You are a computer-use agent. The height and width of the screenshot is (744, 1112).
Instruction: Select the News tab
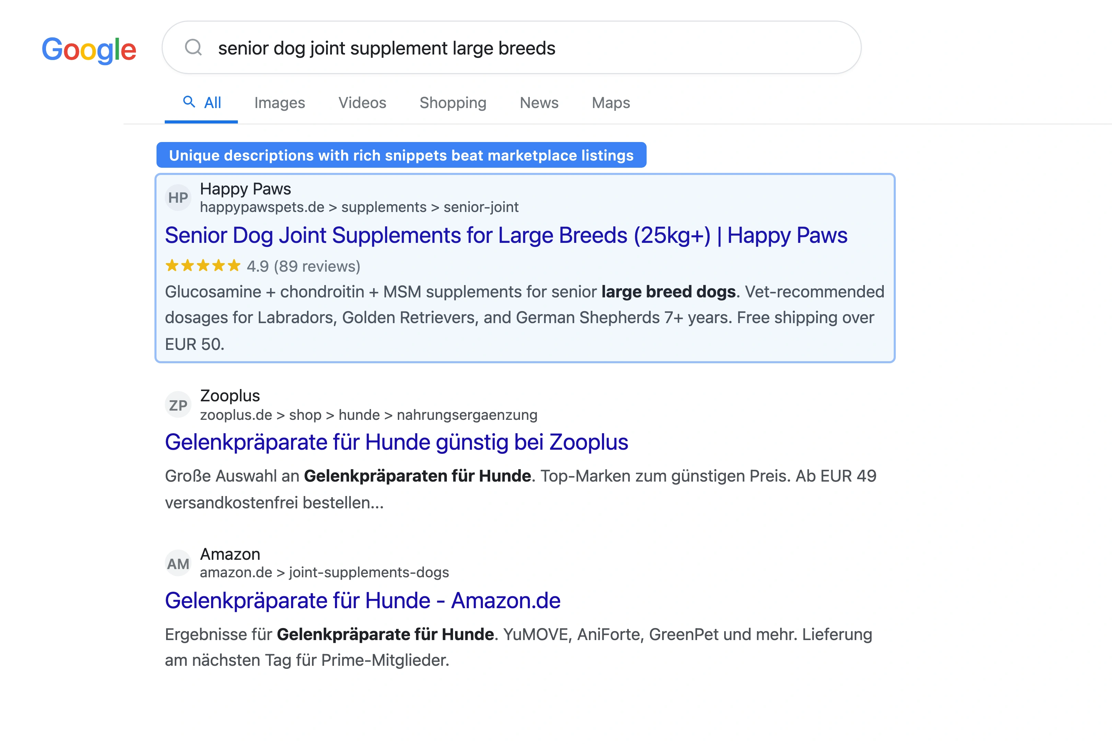tap(538, 103)
